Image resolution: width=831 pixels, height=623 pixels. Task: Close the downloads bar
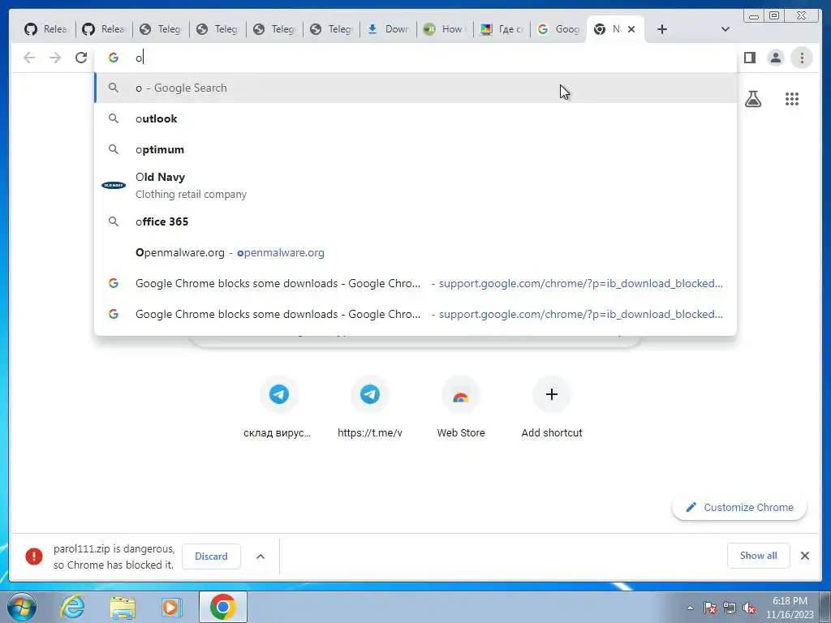click(804, 556)
